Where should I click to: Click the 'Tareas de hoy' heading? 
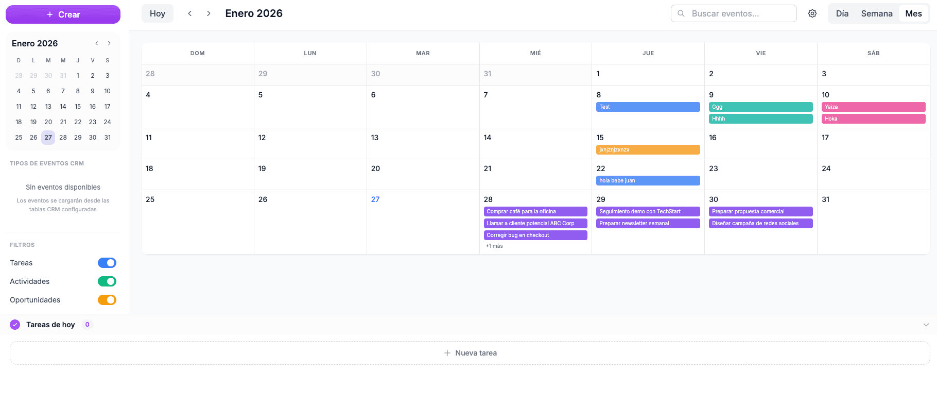click(x=50, y=325)
